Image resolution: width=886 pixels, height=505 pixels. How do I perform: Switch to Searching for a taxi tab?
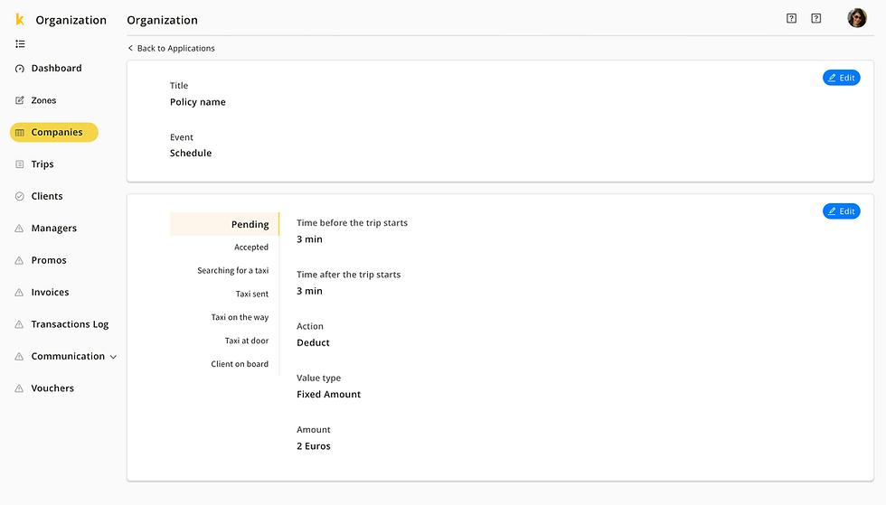click(233, 270)
